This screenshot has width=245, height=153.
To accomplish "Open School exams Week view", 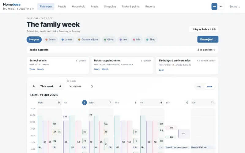I will pos(32,69).
